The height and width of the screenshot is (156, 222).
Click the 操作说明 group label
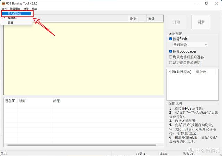(x=175, y=103)
